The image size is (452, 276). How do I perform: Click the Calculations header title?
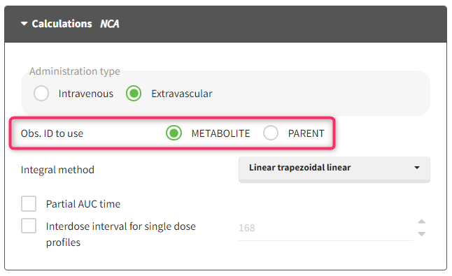62,24
